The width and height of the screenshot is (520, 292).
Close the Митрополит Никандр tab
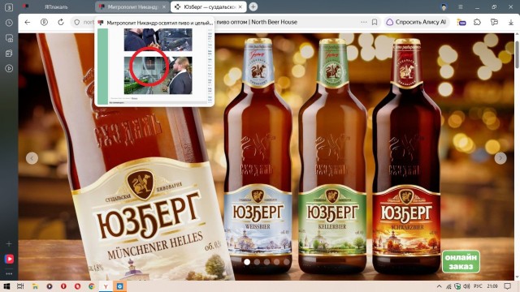(x=164, y=6)
